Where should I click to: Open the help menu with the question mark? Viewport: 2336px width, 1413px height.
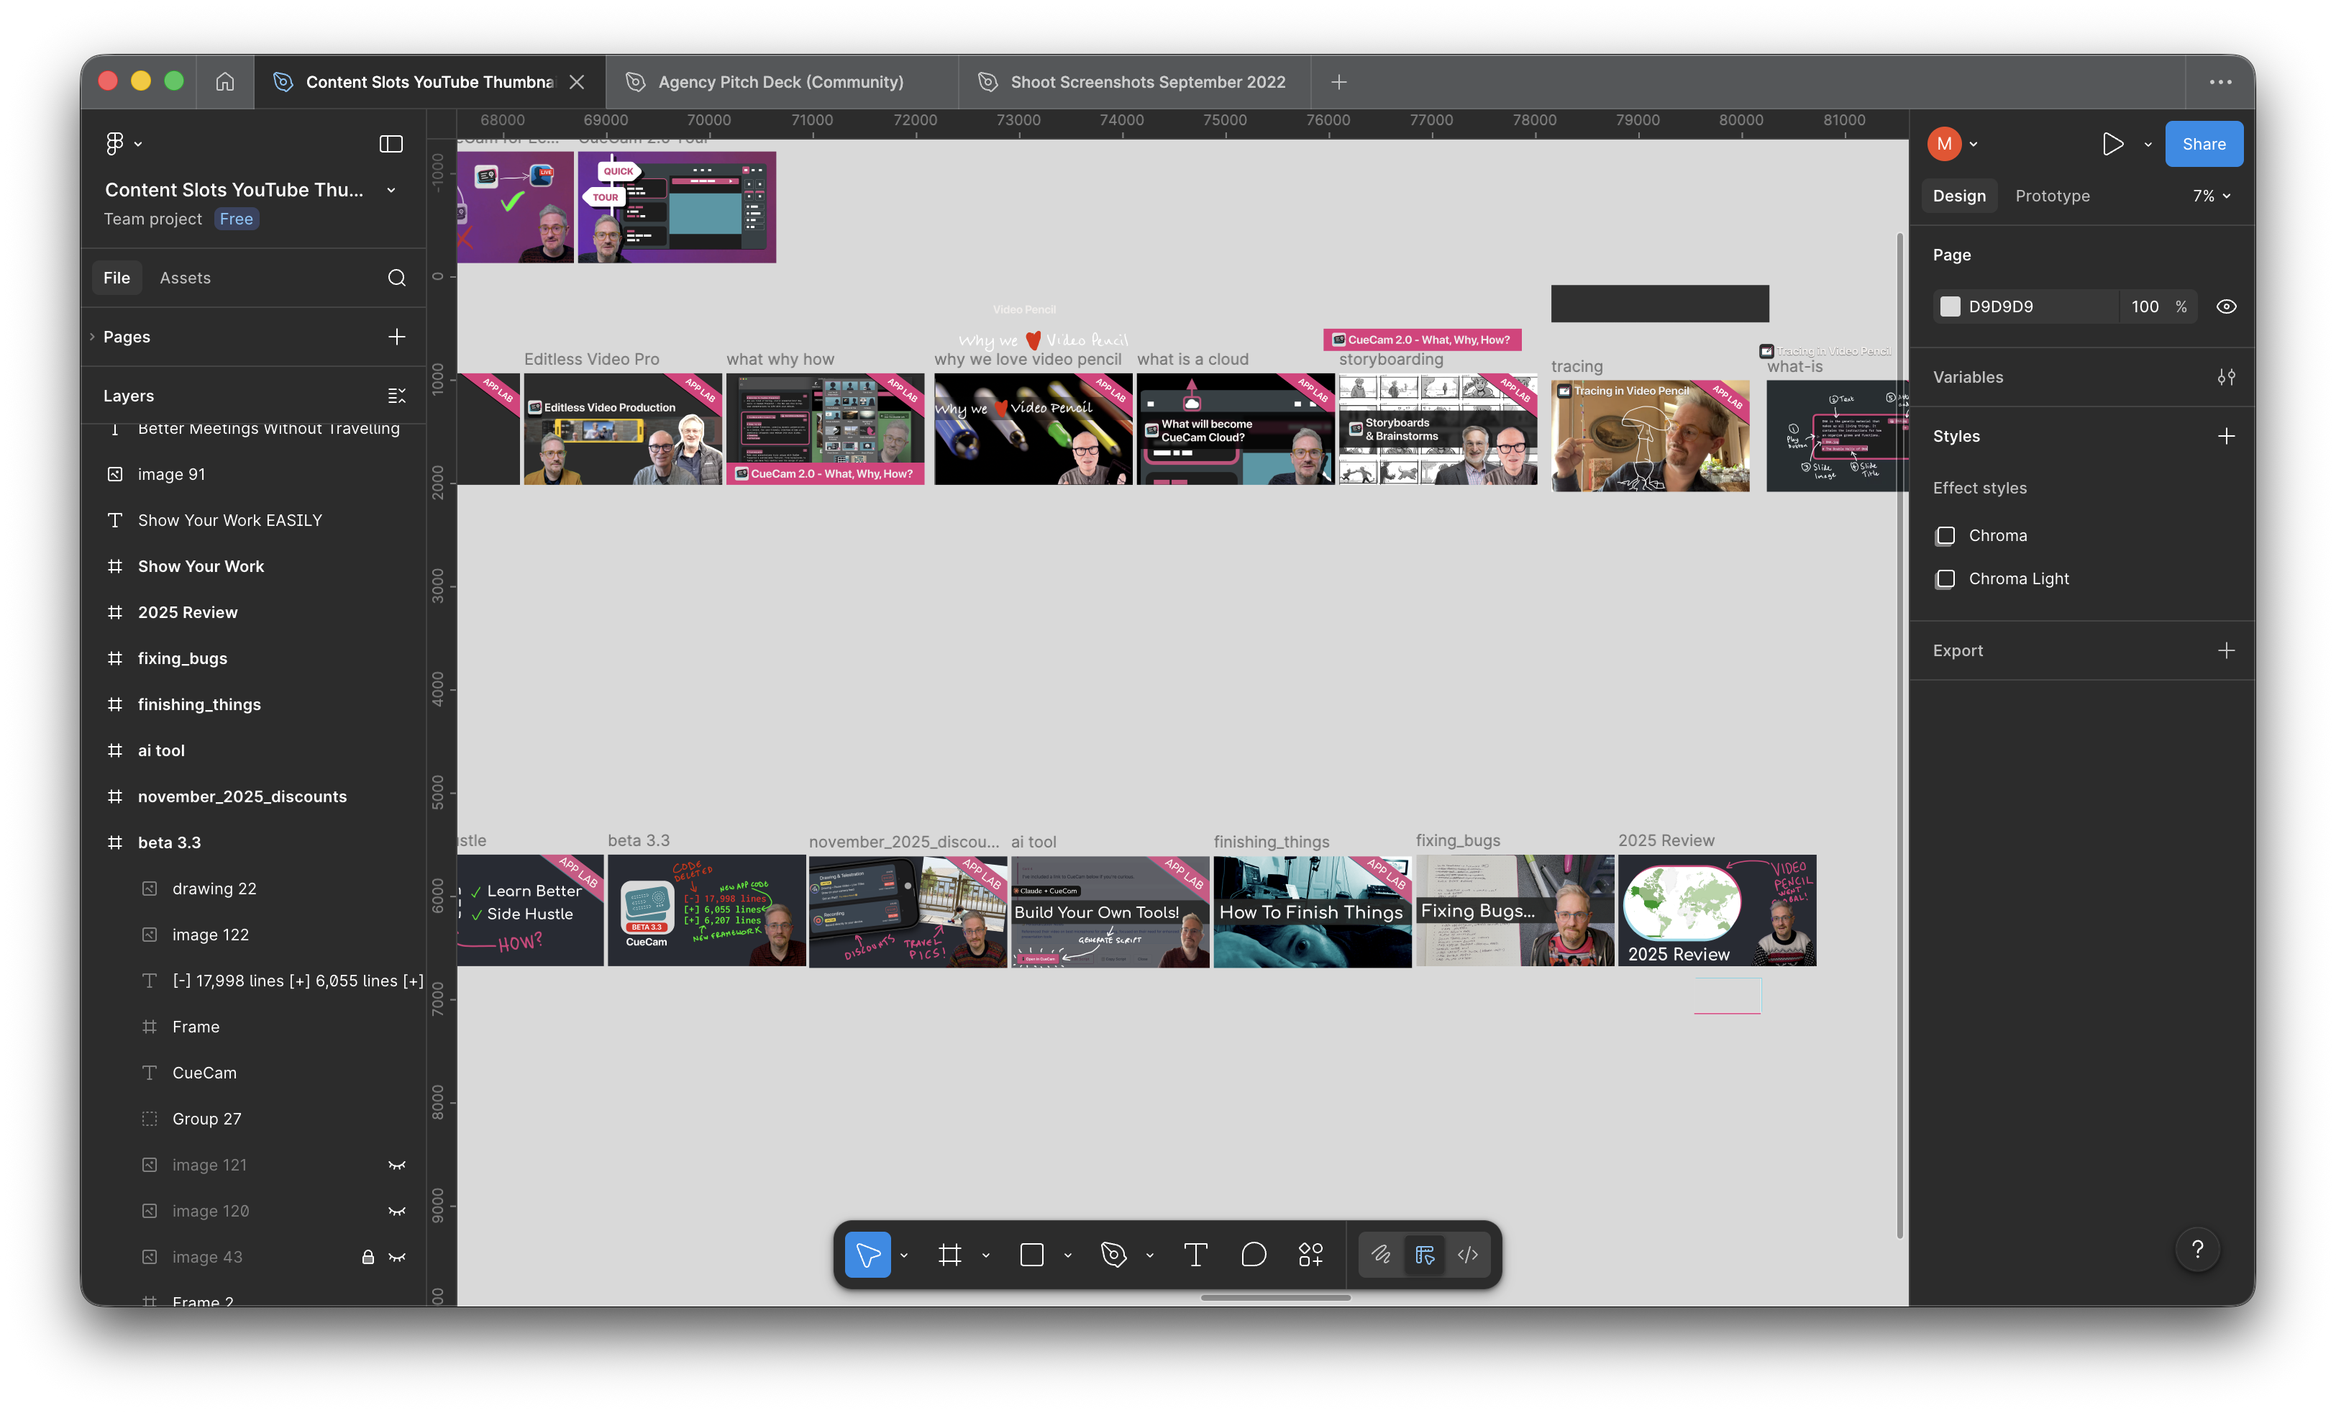(2198, 1249)
